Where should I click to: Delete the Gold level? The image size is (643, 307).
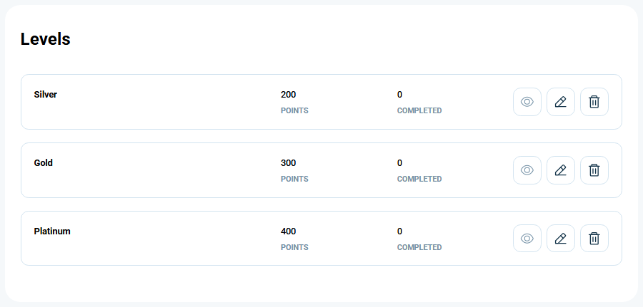click(x=594, y=170)
